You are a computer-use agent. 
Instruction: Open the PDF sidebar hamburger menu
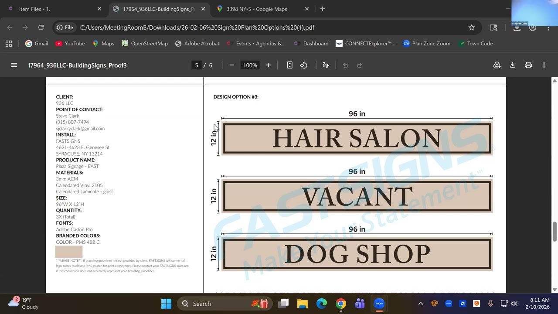tap(14, 65)
